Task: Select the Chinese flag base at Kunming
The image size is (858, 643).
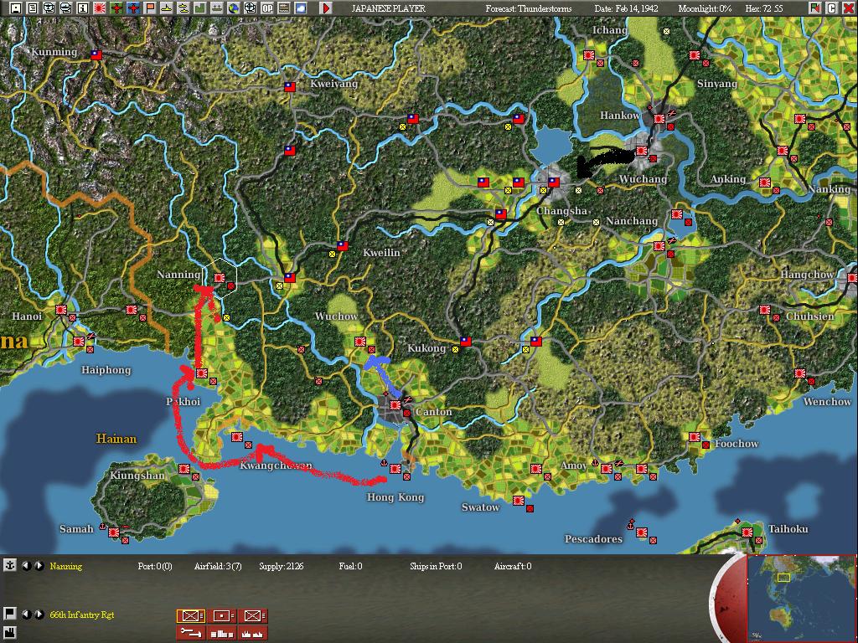Action: pos(96,54)
